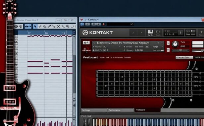
Task: Adjust the Tune knob
Action: click(x=175, y=44)
